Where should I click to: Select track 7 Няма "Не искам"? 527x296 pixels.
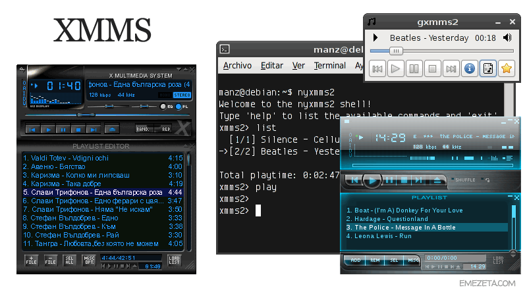pos(103,209)
